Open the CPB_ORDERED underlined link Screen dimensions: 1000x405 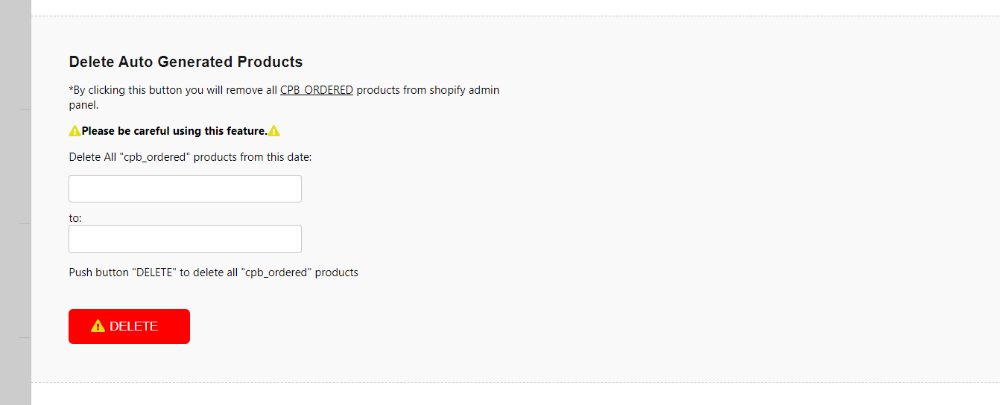point(317,90)
